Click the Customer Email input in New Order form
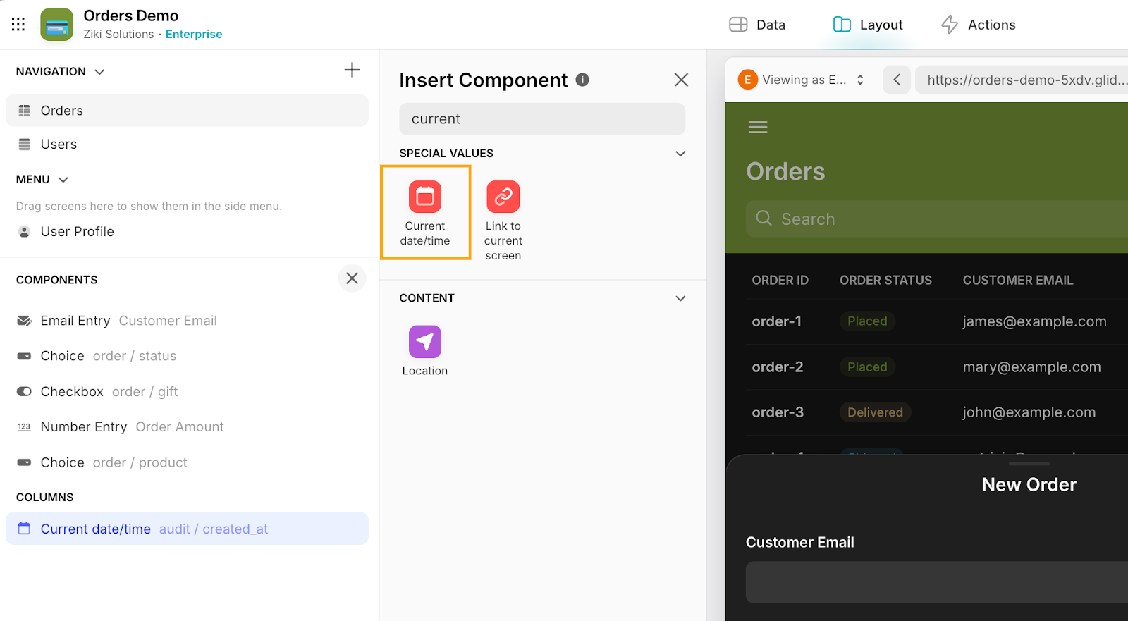 coord(937,582)
